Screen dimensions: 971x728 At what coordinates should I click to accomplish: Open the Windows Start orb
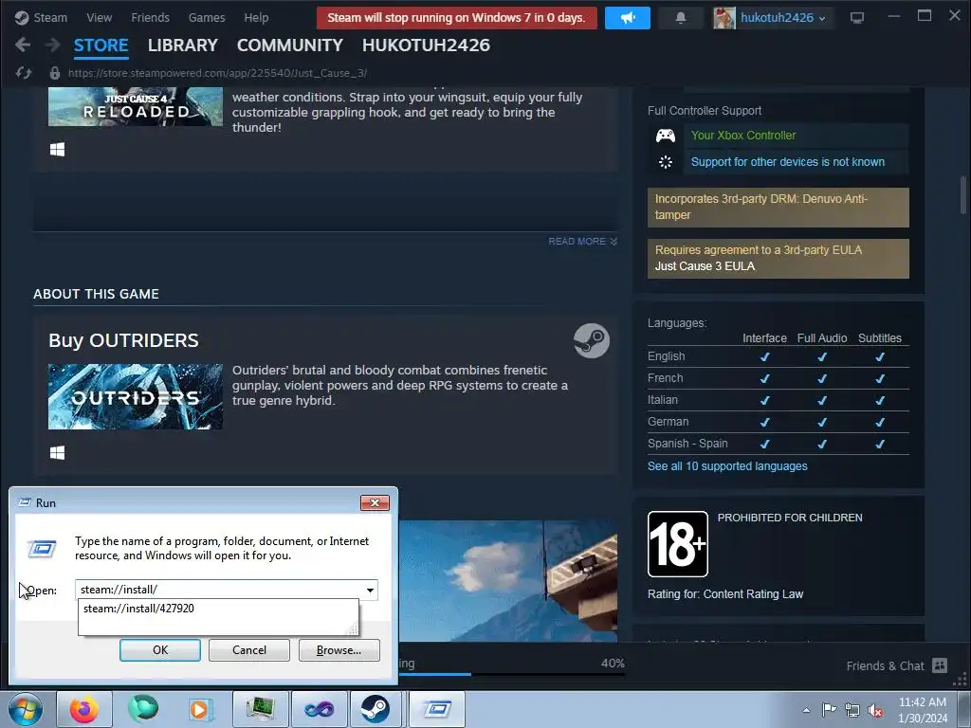click(x=26, y=709)
